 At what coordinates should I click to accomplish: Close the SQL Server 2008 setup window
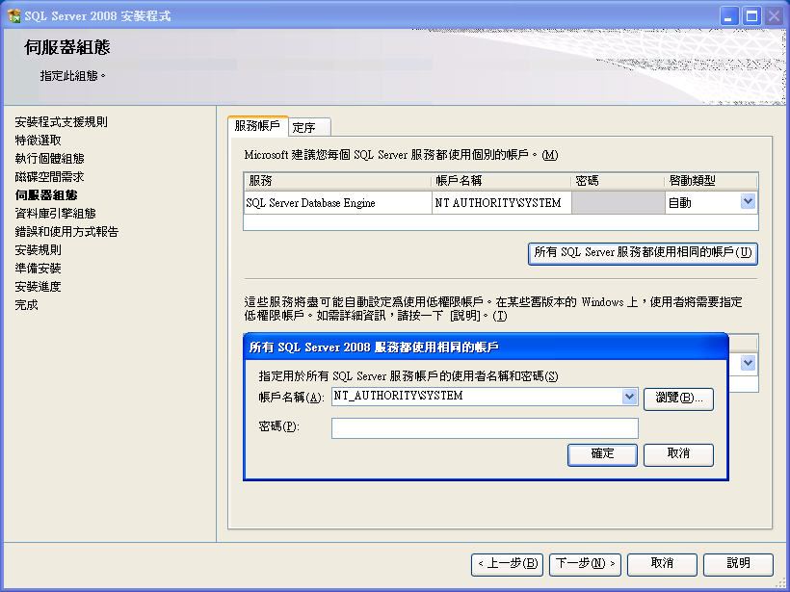774,16
